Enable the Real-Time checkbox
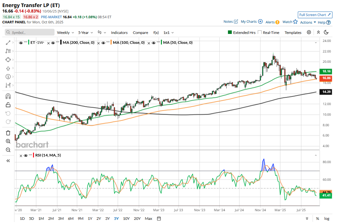 (260, 32)
